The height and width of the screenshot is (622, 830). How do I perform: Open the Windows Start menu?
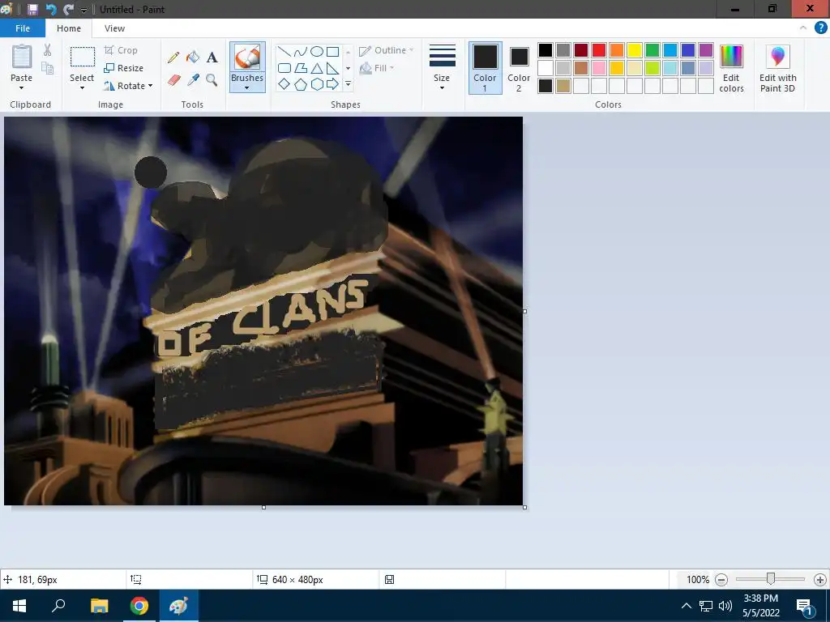coord(19,606)
